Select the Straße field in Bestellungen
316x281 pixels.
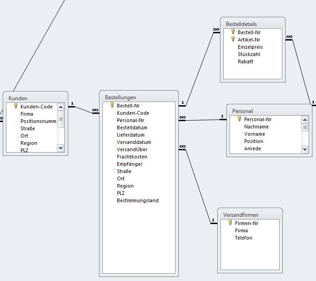pyautogui.click(x=124, y=171)
